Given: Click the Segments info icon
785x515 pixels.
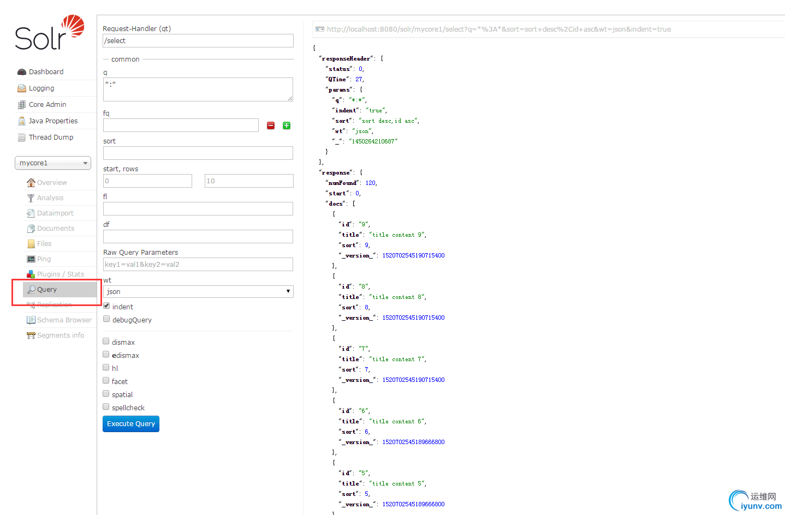Looking at the screenshot, I should pyautogui.click(x=31, y=335).
